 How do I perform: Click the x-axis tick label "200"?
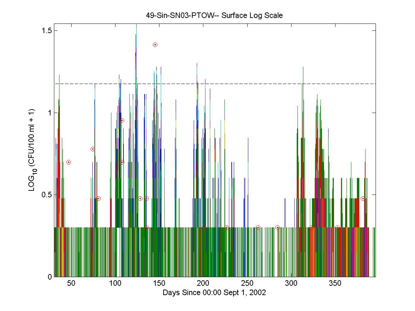pos(203,283)
